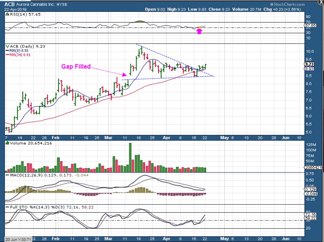Screen dimensions: 324x242
Task: Click the 0.129 MACD value tag
Action: tap(310, 189)
